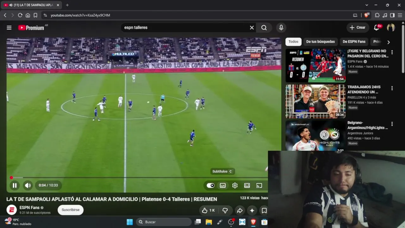Click the 0:04 / 10:33 time display
The height and width of the screenshot is (228, 405).
pyautogui.click(x=48, y=185)
